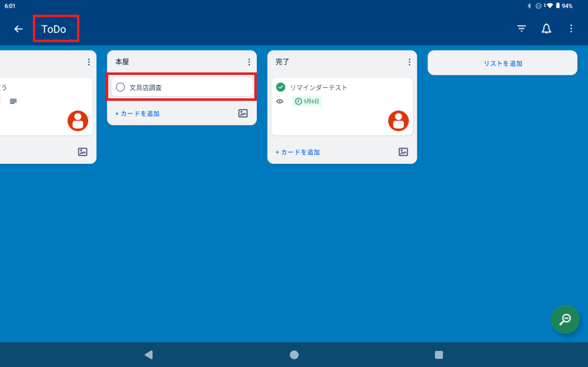
Task: Tap the Home circle navigation button
Action: pos(294,355)
